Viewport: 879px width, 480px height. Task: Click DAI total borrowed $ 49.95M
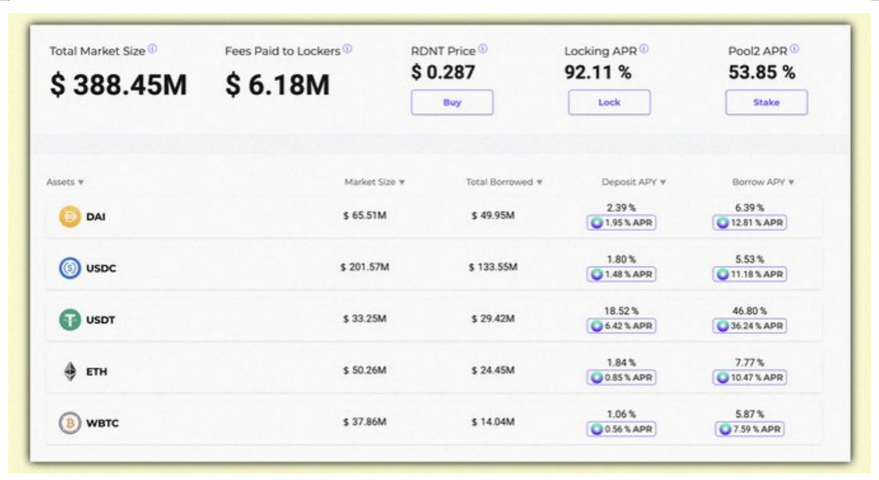click(x=493, y=215)
